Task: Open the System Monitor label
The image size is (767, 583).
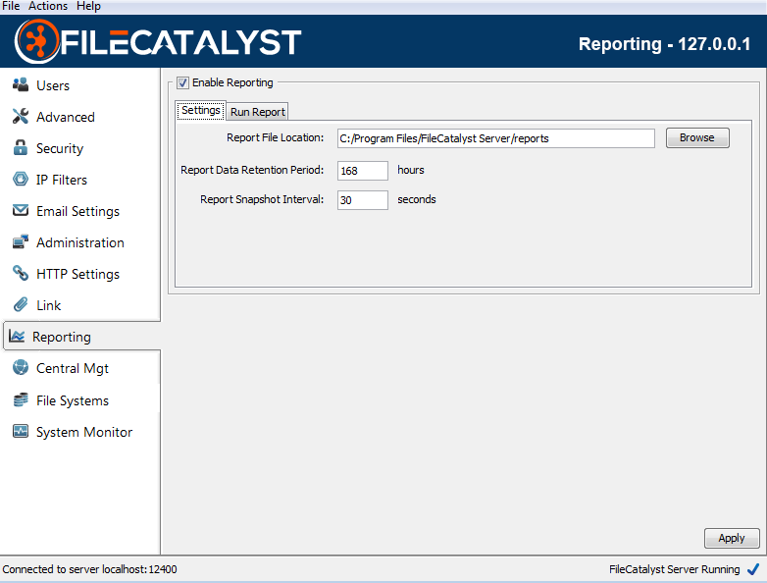Action: pos(84,432)
